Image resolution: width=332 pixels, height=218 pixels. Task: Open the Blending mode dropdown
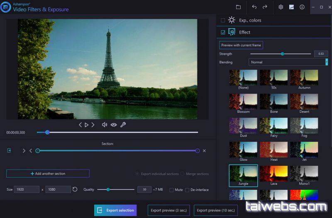coord(288,62)
